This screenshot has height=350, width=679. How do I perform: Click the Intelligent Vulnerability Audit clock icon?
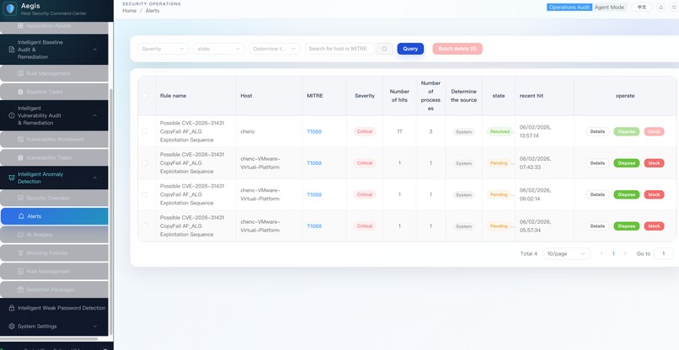tap(12, 115)
